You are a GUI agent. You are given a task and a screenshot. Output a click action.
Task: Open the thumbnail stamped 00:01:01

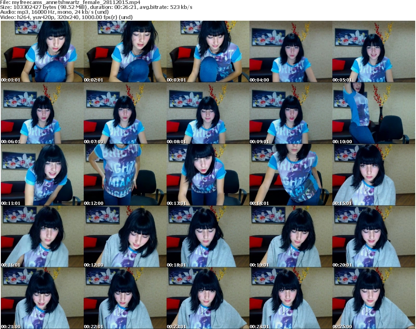pos(42,52)
